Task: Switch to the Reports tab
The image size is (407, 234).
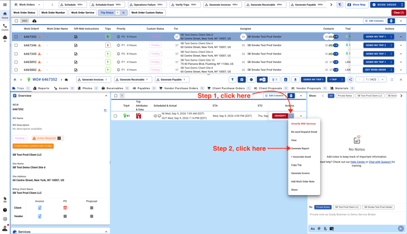Action: (41, 89)
